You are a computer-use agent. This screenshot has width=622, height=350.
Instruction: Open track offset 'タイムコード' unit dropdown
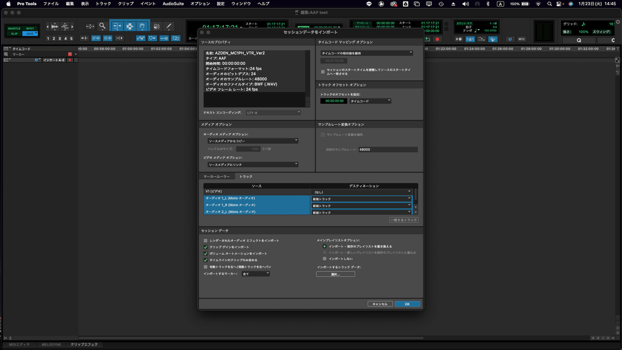[x=370, y=101]
